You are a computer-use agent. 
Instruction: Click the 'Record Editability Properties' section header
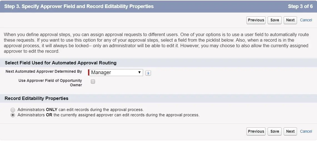click(36, 98)
